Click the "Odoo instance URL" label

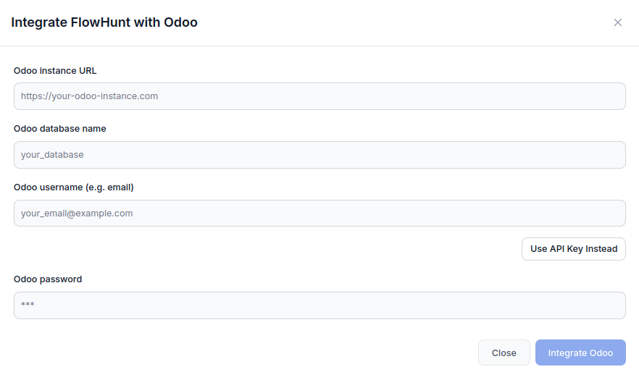55,71
